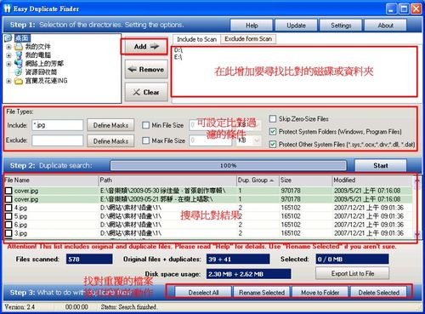Click the File Name column header
This screenshot has width=425, height=314.
tap(51, 180)
